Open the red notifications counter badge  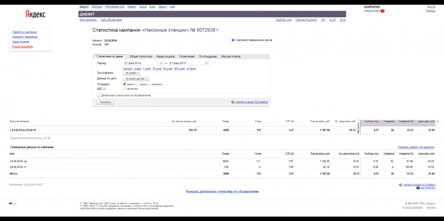pos(382,11)
